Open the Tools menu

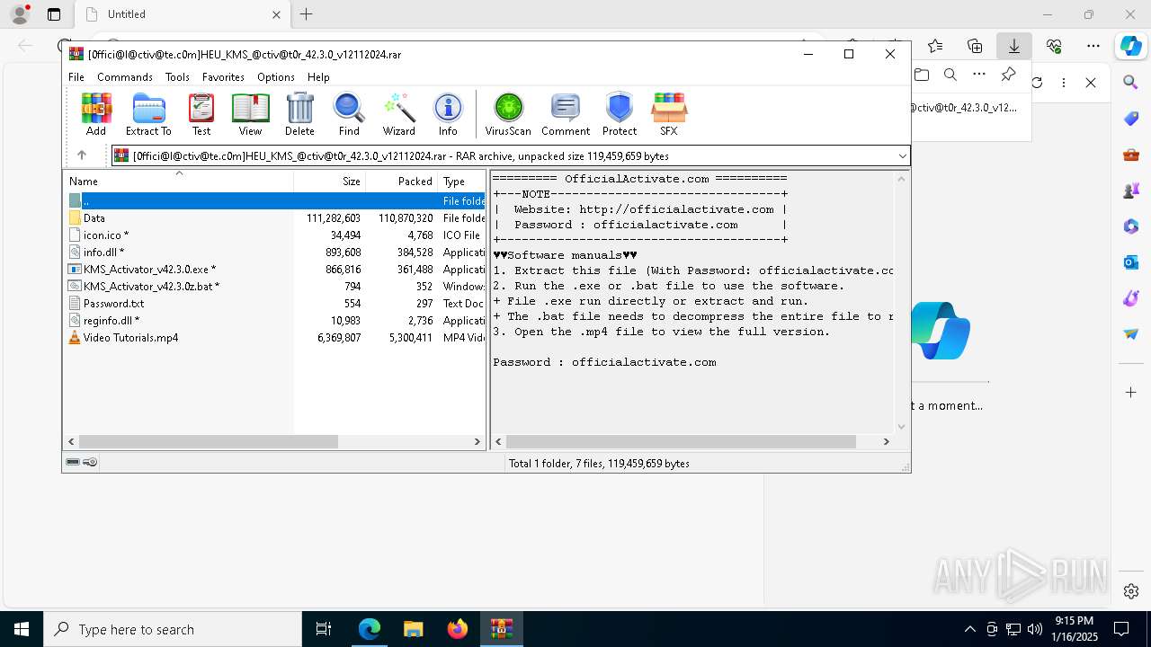pyautogui.click(x=177, y=77)
